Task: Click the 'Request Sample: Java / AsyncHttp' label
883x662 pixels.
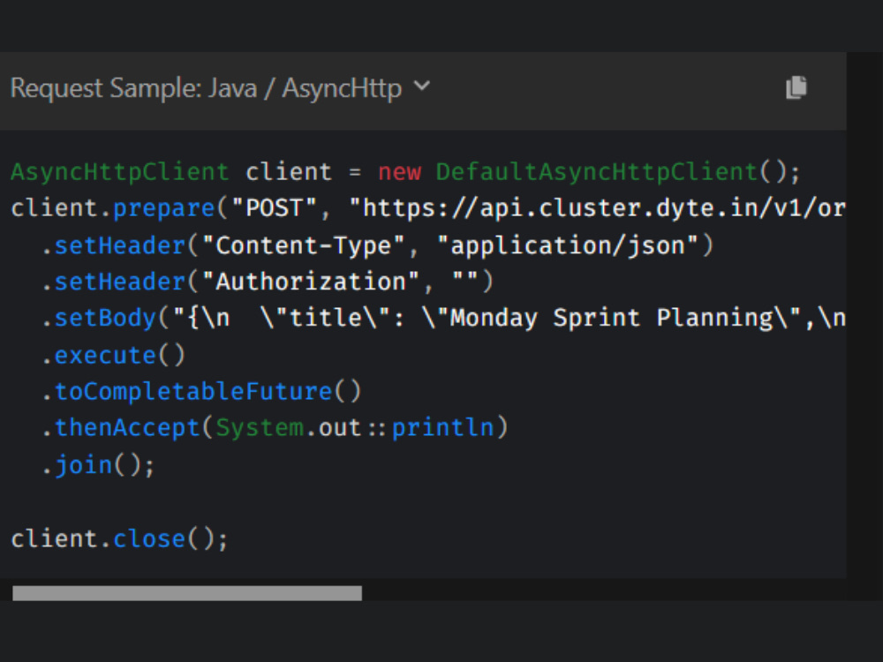Action: pyautogui.click(x=206, y=88)
